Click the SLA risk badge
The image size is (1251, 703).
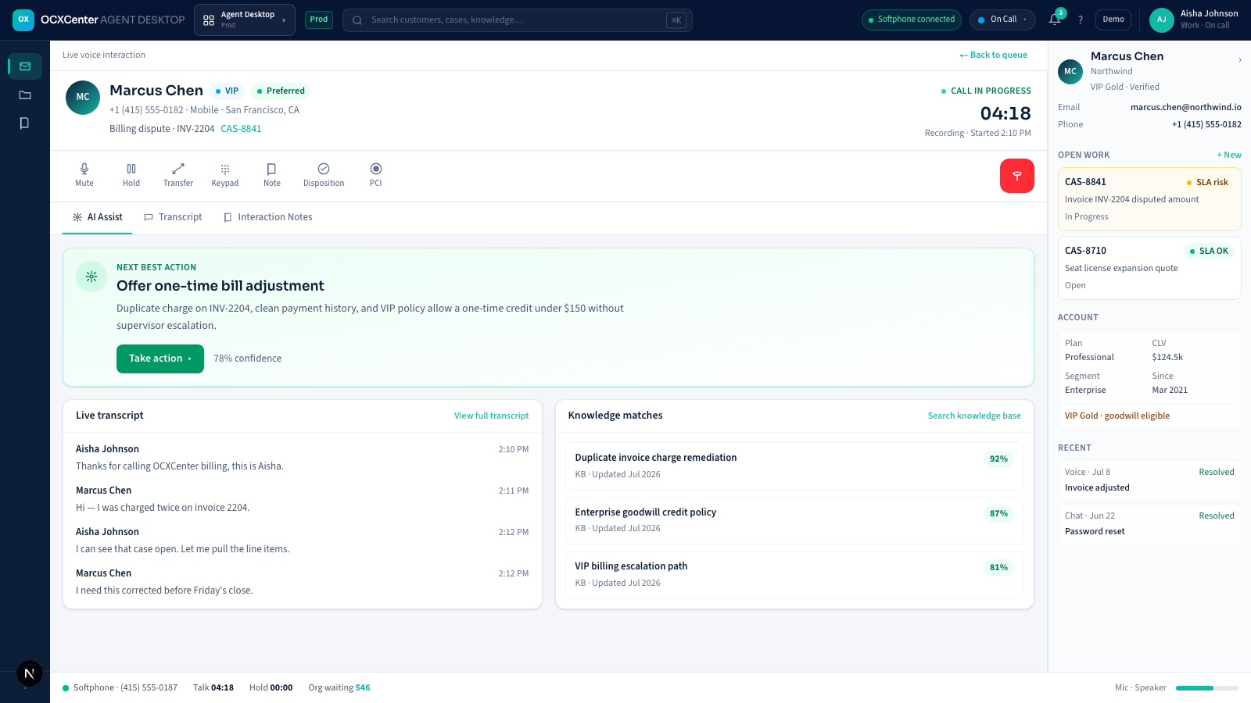click(x=1207, y=182)
